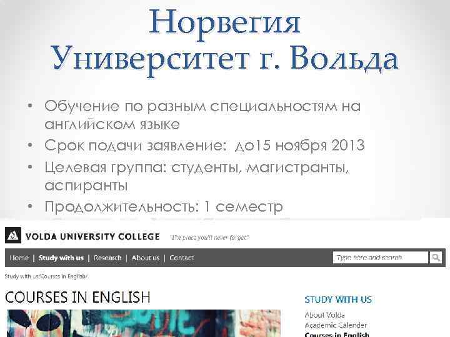Open the Home menu item
This screenshot has width=450, height=337.
pos(19,258)
